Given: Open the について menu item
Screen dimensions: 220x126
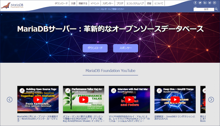Looking at the screenshot, I should tap(159, 3).
